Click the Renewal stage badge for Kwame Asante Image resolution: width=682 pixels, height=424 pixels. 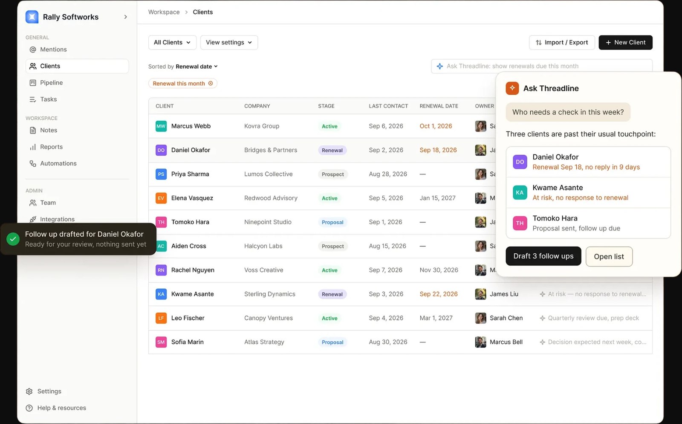coord(332,294)
